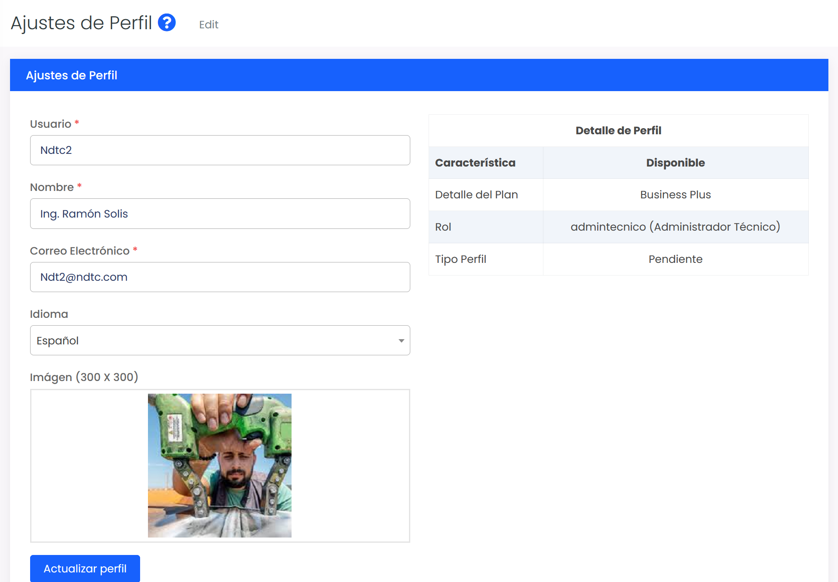Image resolution: width=838 pixels, height=582 pixels.
Task: Click the profile image thumbnail
Action: [220, 466]
